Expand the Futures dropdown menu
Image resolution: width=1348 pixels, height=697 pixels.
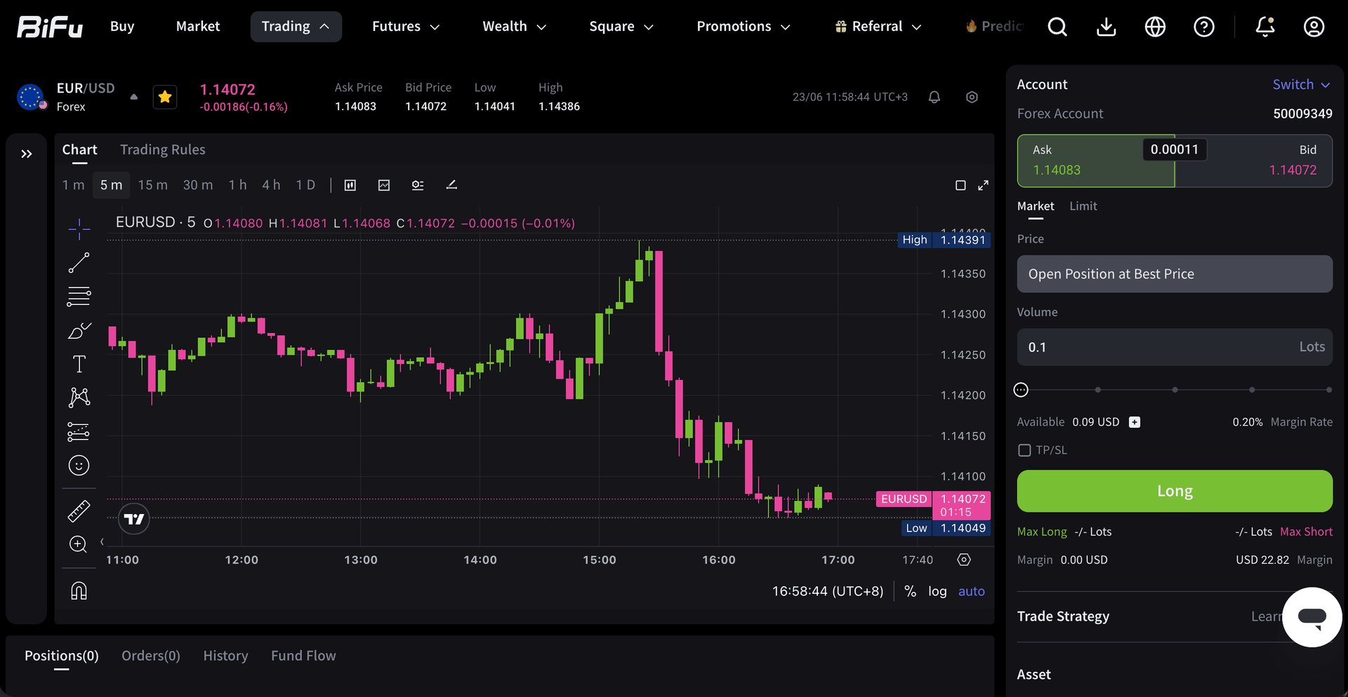pos(406,27)
